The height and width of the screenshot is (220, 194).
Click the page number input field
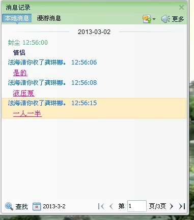[137, 206]
